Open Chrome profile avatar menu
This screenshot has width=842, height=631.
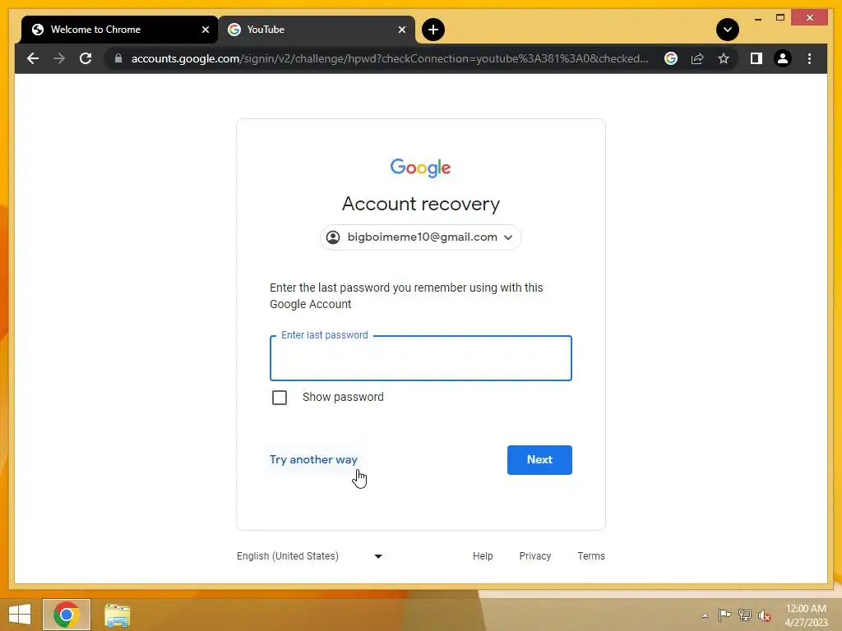point(783,58)
